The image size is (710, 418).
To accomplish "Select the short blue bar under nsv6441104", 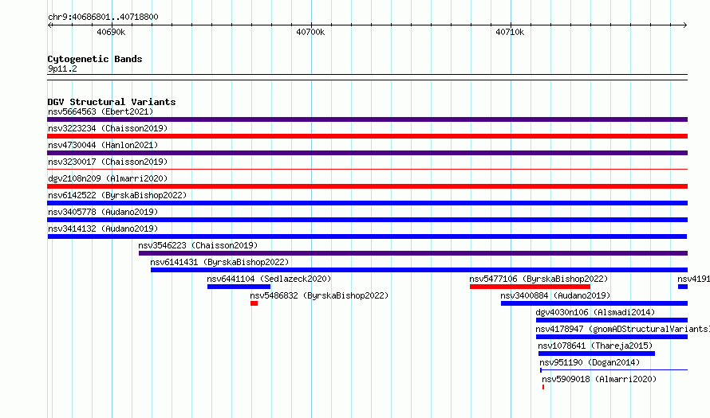I will tap(239, 287).
